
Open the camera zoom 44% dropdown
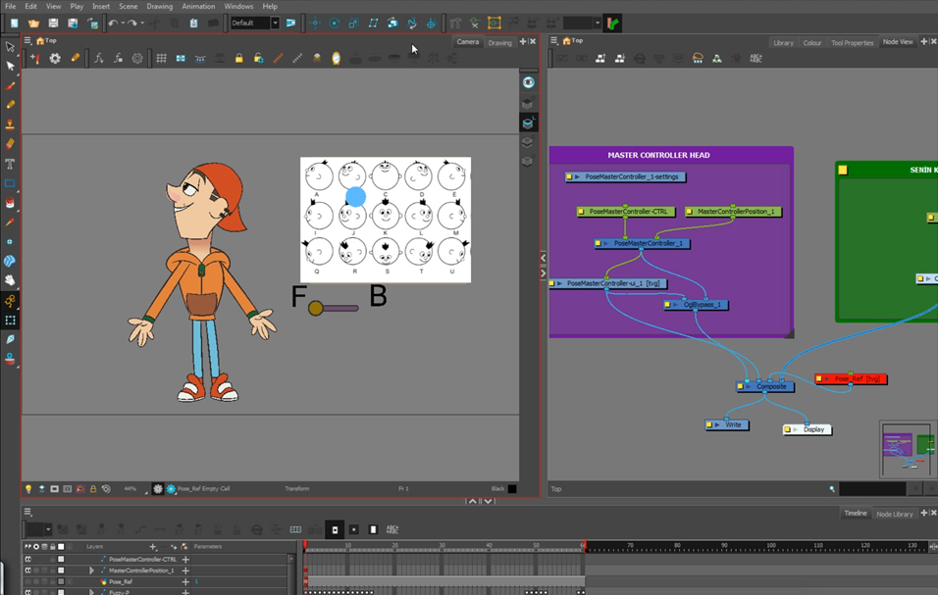pyautogui.click(x=130, y=488)
